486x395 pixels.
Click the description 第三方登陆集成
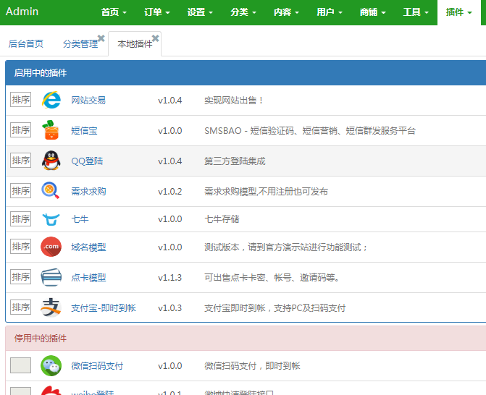[235, 161]
